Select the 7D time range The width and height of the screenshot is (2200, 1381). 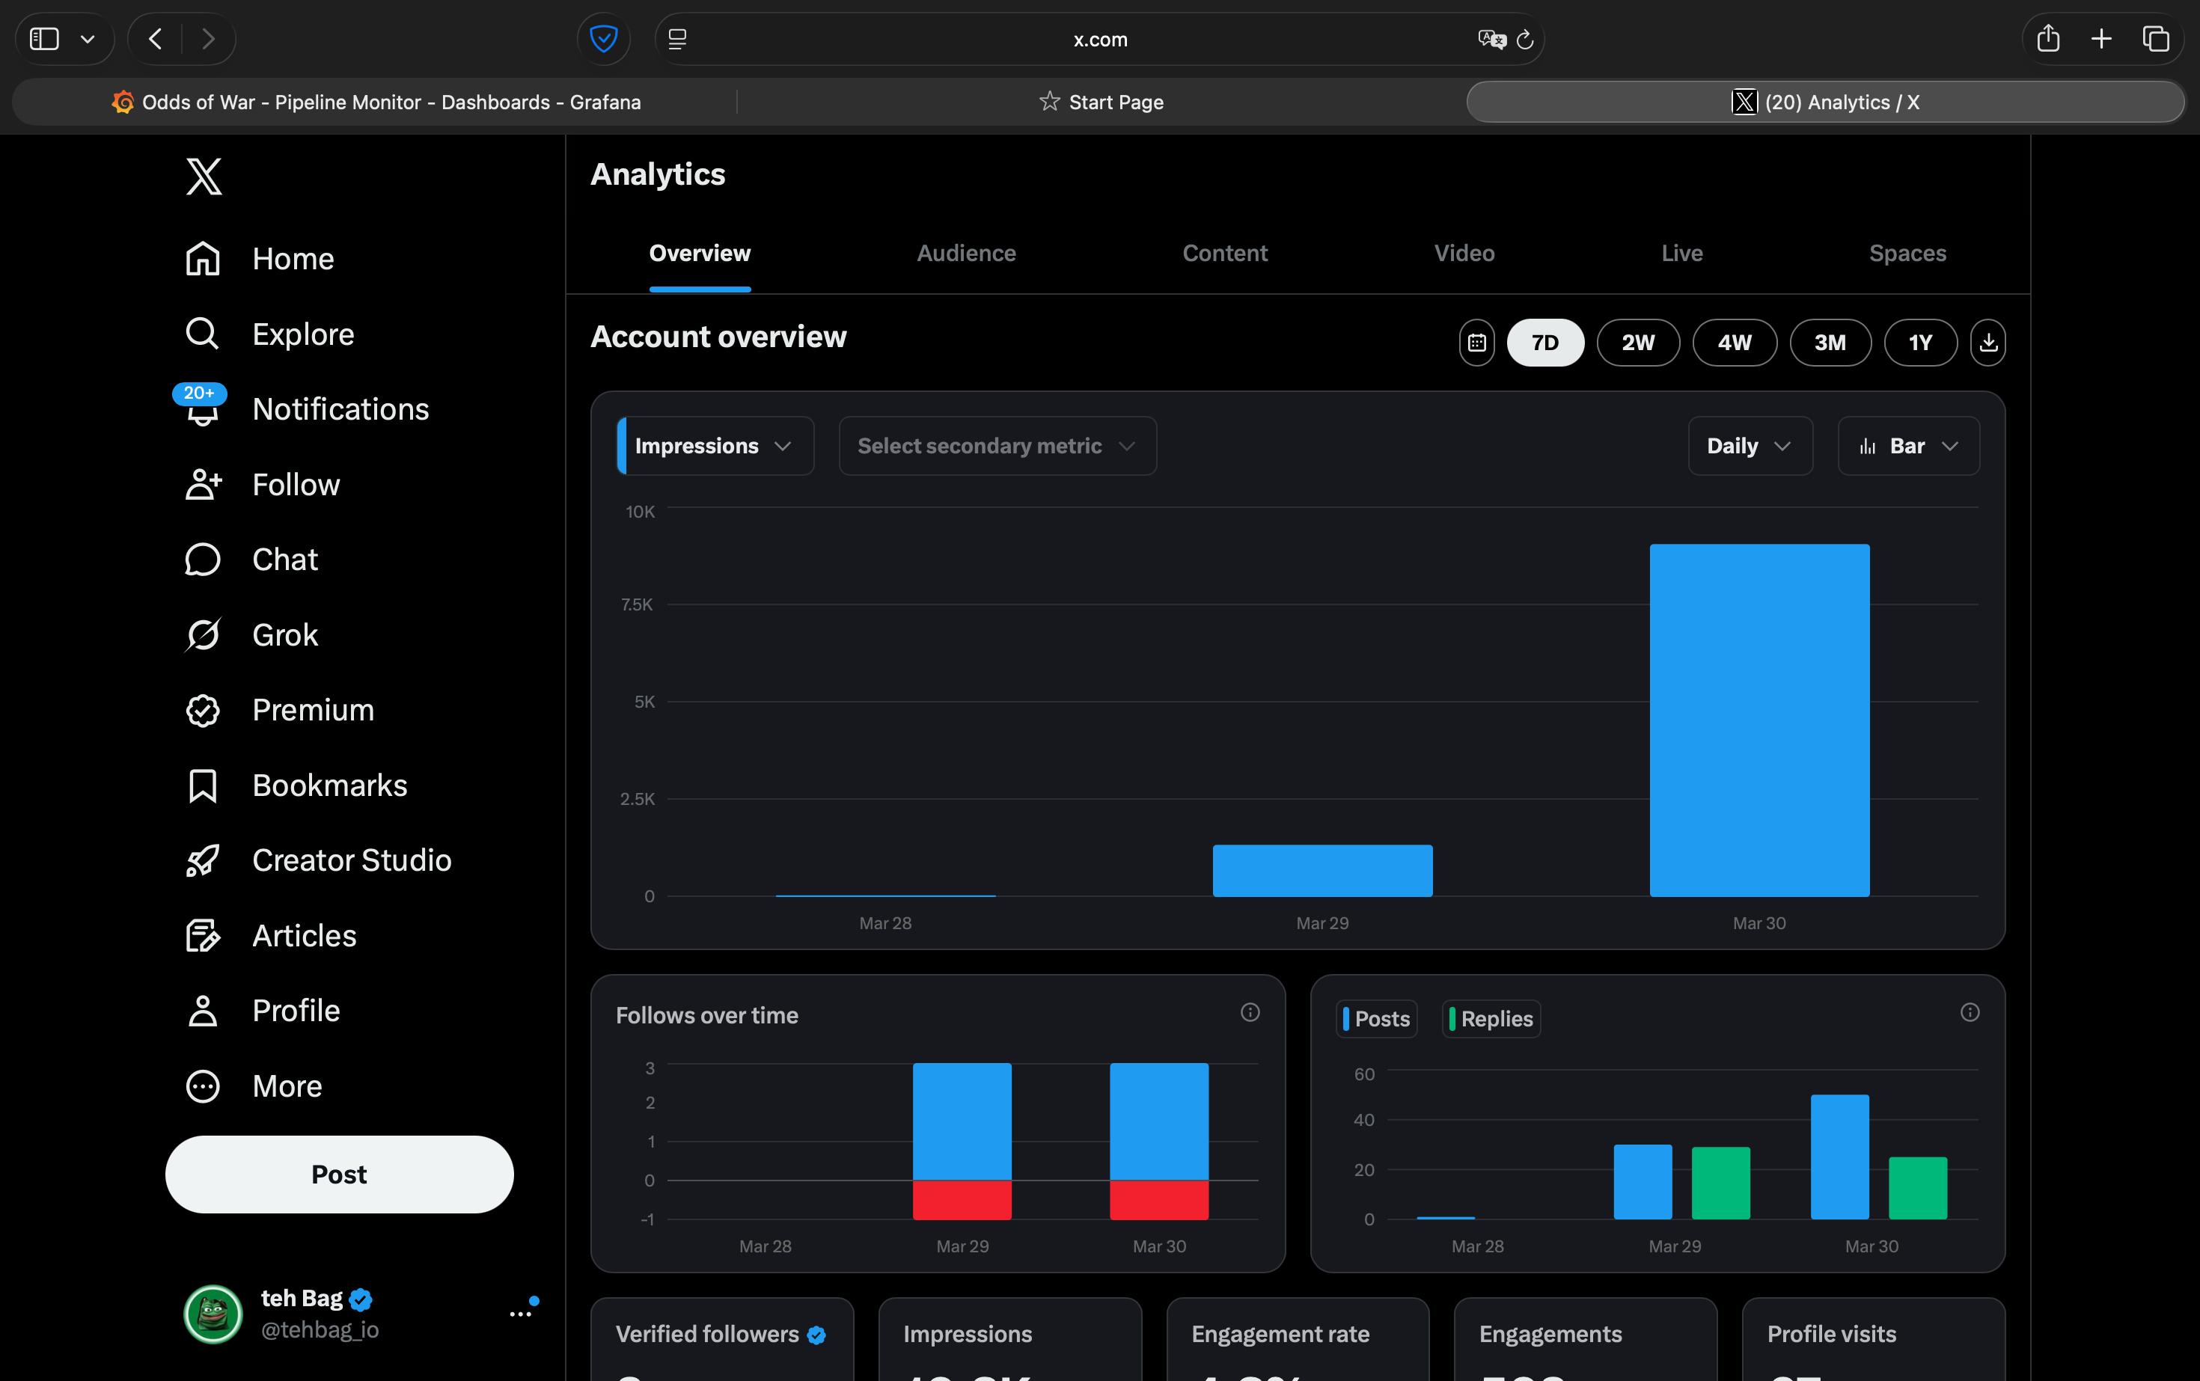[1545, 343]
